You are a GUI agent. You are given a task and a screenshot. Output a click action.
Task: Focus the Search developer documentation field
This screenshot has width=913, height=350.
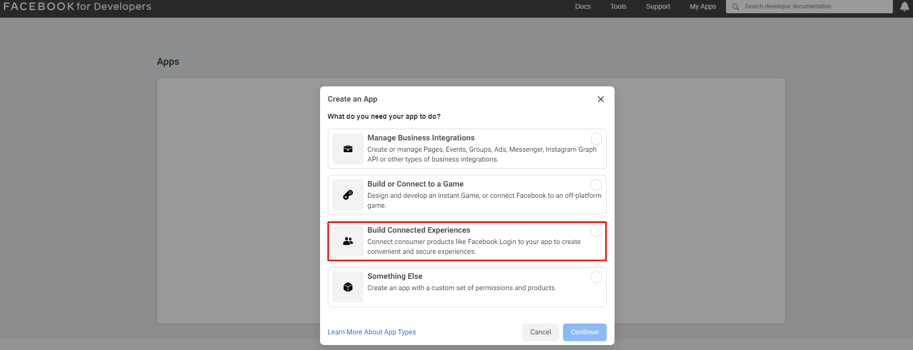point(809,6)
